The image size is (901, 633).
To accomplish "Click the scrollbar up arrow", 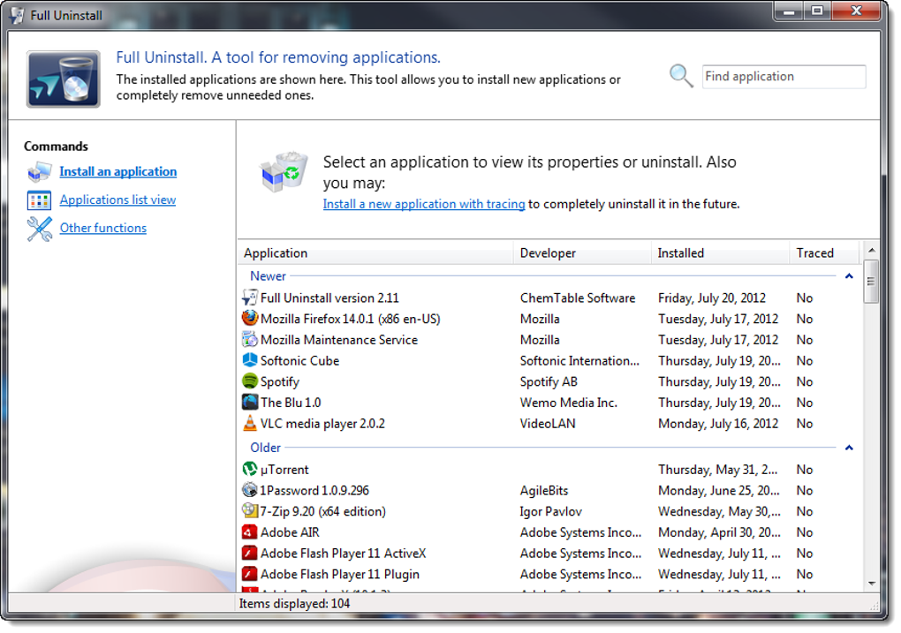I will (872, 251).
